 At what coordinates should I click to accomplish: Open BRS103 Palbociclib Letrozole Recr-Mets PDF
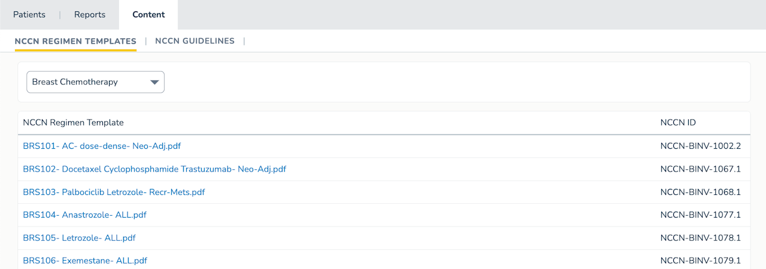(x=114, y=192)
